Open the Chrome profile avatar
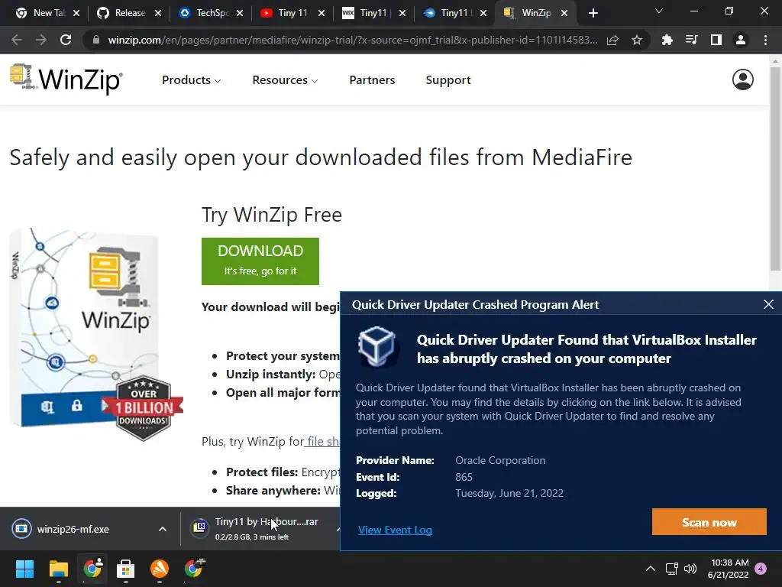This screenshot has width=782, height=587. click(x=741, y=40)
